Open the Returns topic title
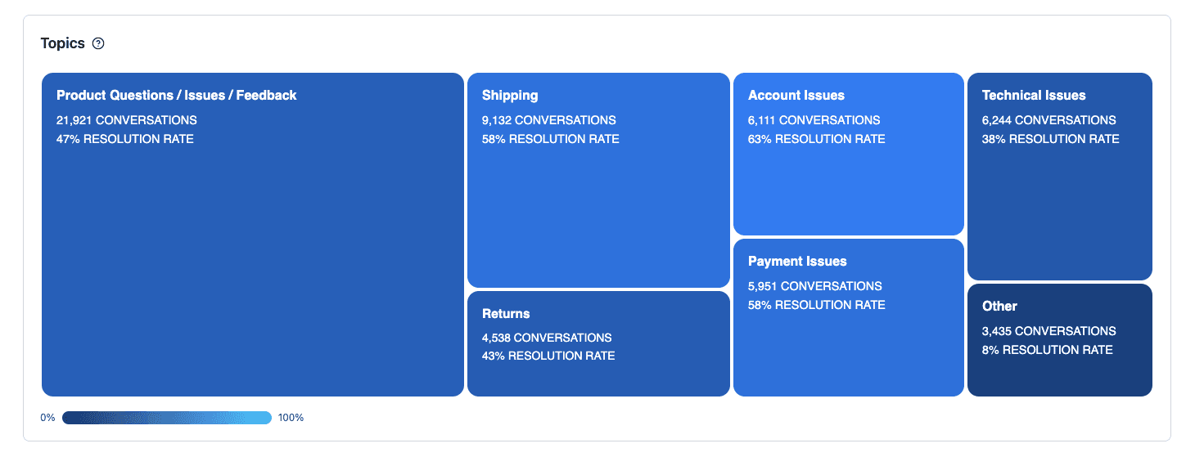This screenshot has height=457, width=1195. [x=506, y=314]
